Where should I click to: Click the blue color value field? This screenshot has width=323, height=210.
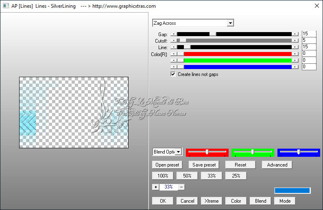tap(309, 67)
